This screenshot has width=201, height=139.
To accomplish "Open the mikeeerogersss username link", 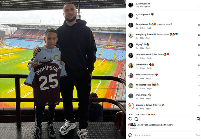I will coord(143,85).
